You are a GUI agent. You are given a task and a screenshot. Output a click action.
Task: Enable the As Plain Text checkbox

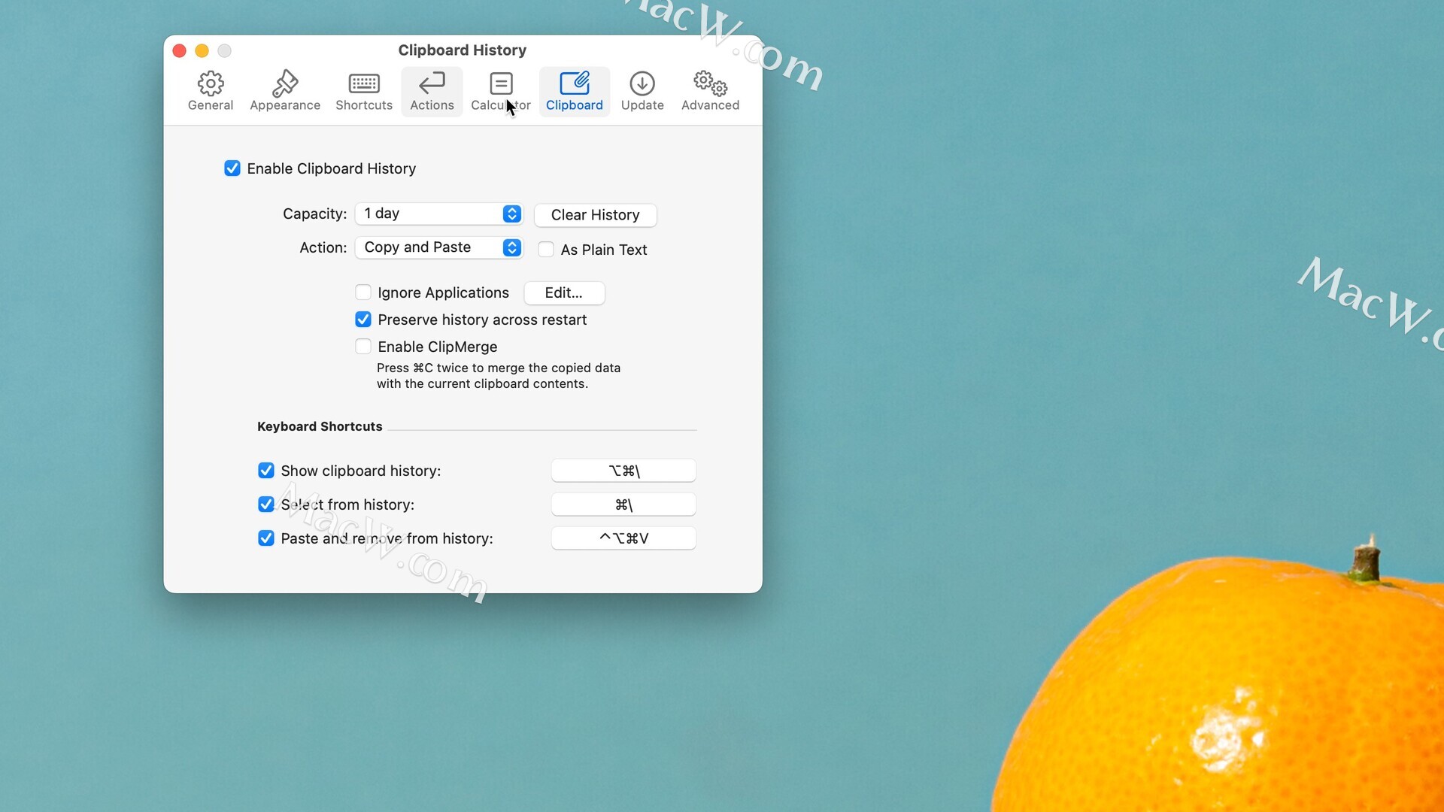click(x=546, y=250)
